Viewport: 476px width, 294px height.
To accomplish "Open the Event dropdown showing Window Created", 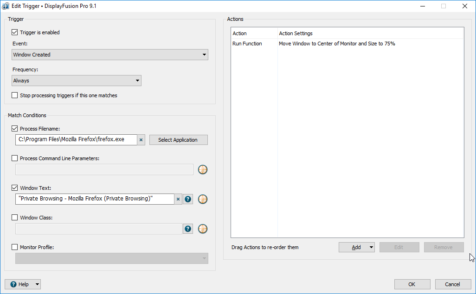I will 110,55.
